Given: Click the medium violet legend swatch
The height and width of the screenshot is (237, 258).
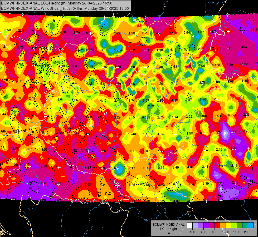Looking at the screenshot, I should (201, 225).
